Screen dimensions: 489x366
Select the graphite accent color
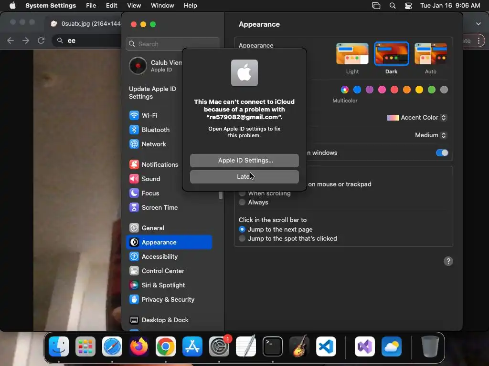(444, 90)
